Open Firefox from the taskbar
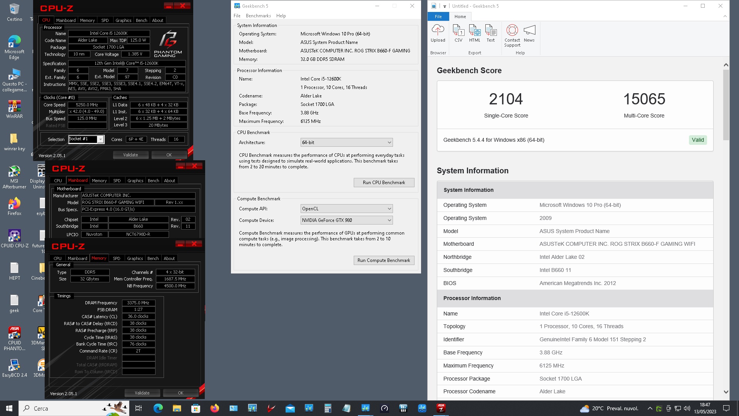Screen dimensions: 739x416 214,408
